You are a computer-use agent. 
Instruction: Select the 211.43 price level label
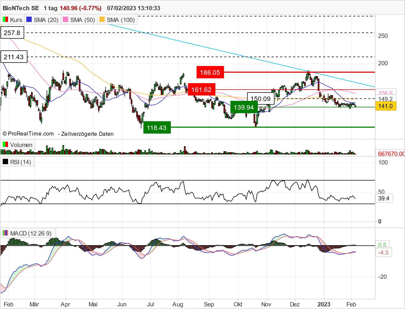(14, 57)
